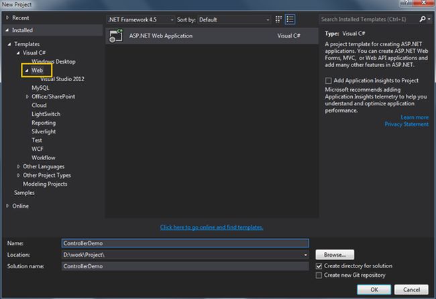436x299 pixels.
Task: Click the search magnifier icon
Action: (x=422, y=19)
